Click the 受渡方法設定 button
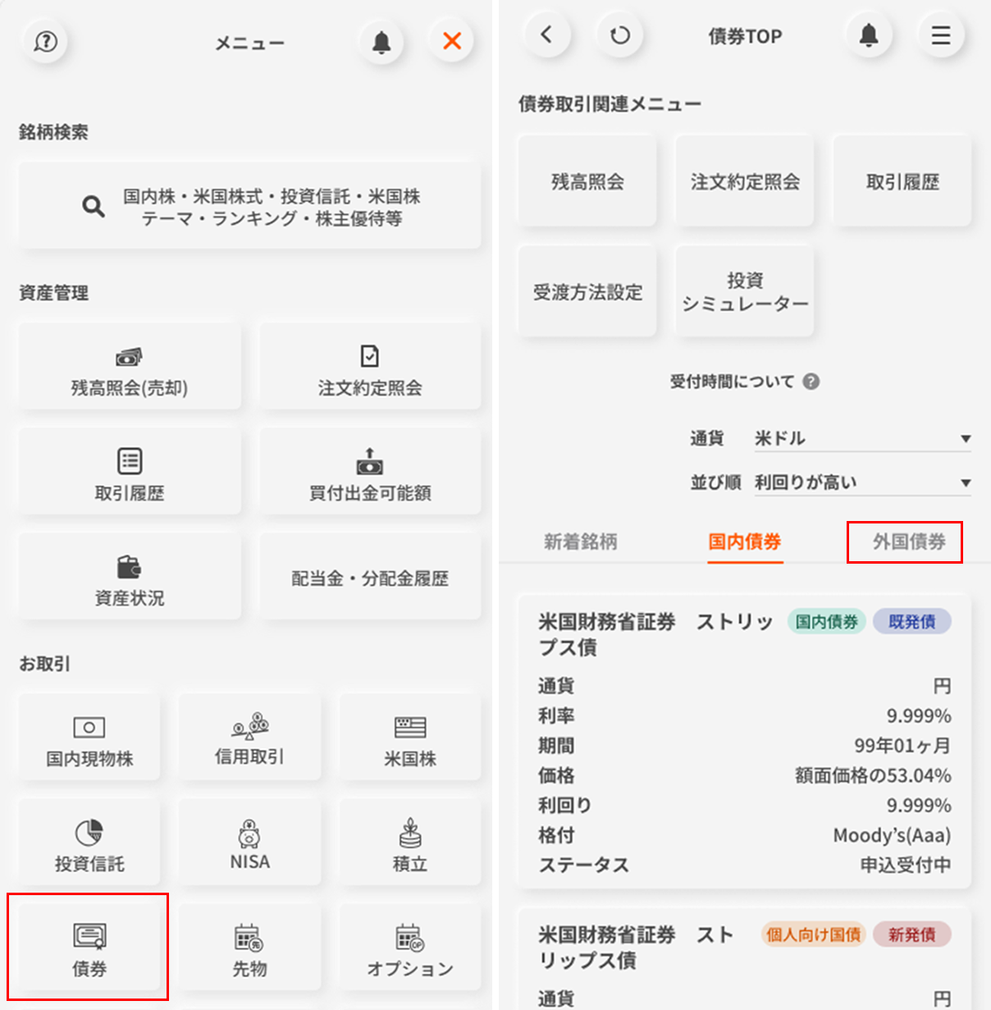 coord(587,292)
